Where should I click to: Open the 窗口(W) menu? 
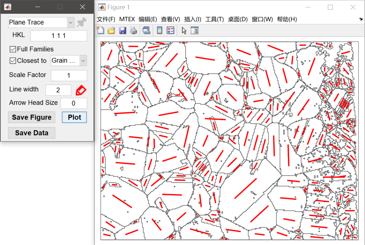pos(262,19)
